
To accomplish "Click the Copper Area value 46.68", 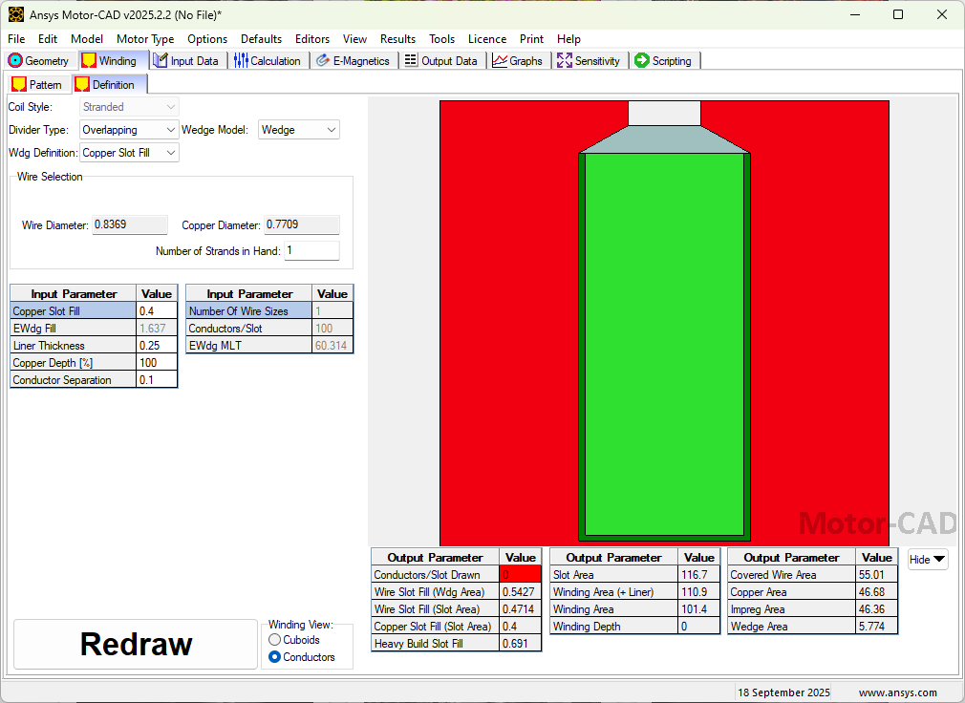I will tap(876, 592).
